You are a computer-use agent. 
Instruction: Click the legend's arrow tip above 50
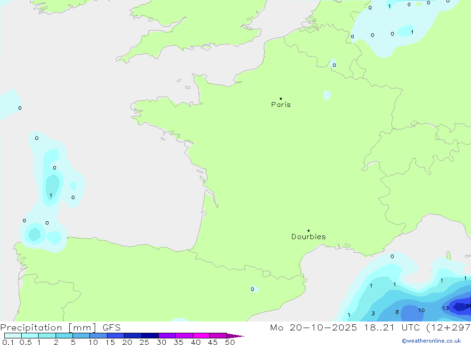236,336
